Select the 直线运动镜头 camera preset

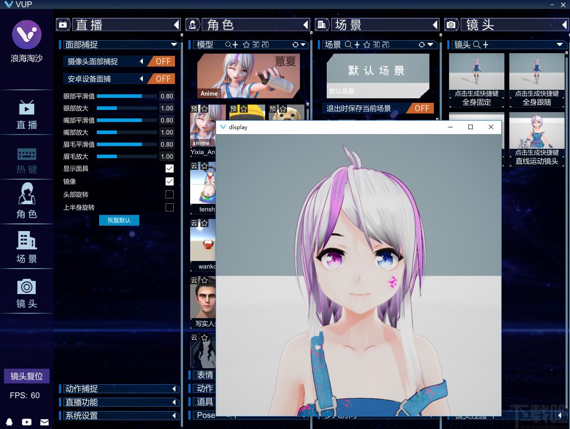click(537, 139)
